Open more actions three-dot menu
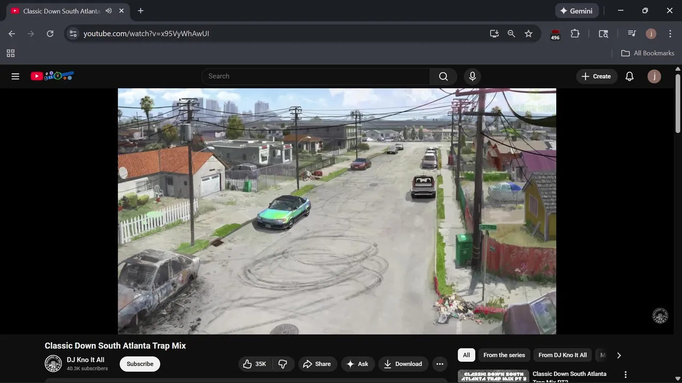Viewport: 682px width, 383px height. [x=440, y=364]
